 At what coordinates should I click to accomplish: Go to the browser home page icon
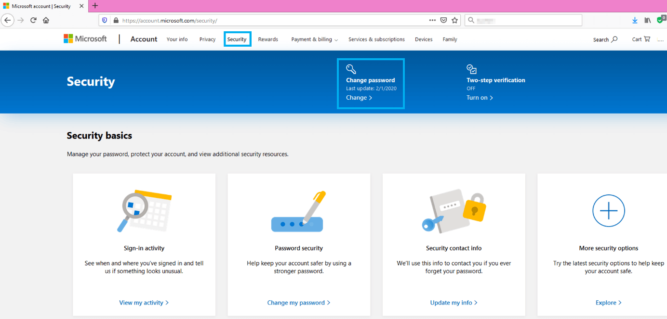46,20
